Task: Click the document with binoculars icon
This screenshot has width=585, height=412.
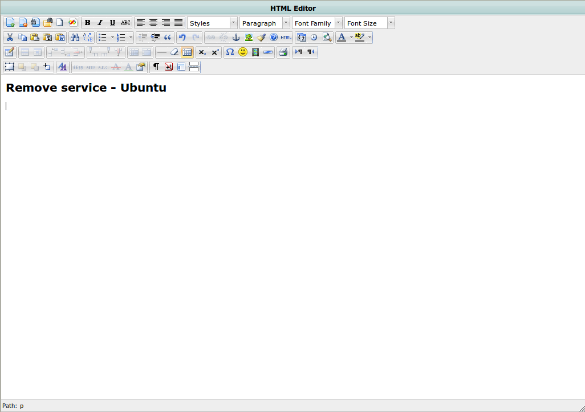Action: pyautogui.click(x=35, y=23)
